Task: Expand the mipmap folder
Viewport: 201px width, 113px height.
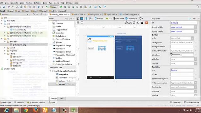Action: click(x=5, y=51)
